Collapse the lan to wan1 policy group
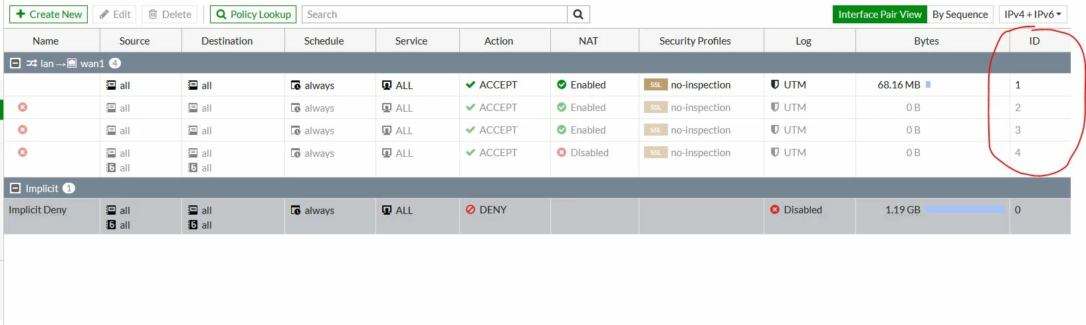The width and height of the screenshot is (1086, 325). (x=15, y=63)
